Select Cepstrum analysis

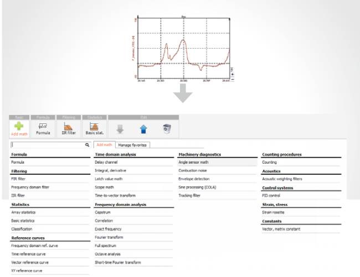pos(133,212)
